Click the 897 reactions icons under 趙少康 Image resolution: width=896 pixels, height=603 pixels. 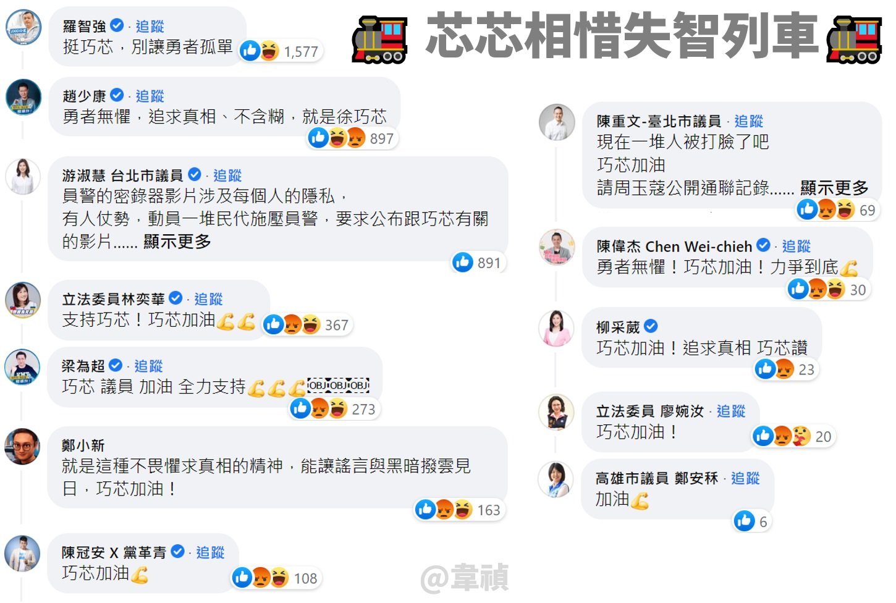(x=353, y=138)
